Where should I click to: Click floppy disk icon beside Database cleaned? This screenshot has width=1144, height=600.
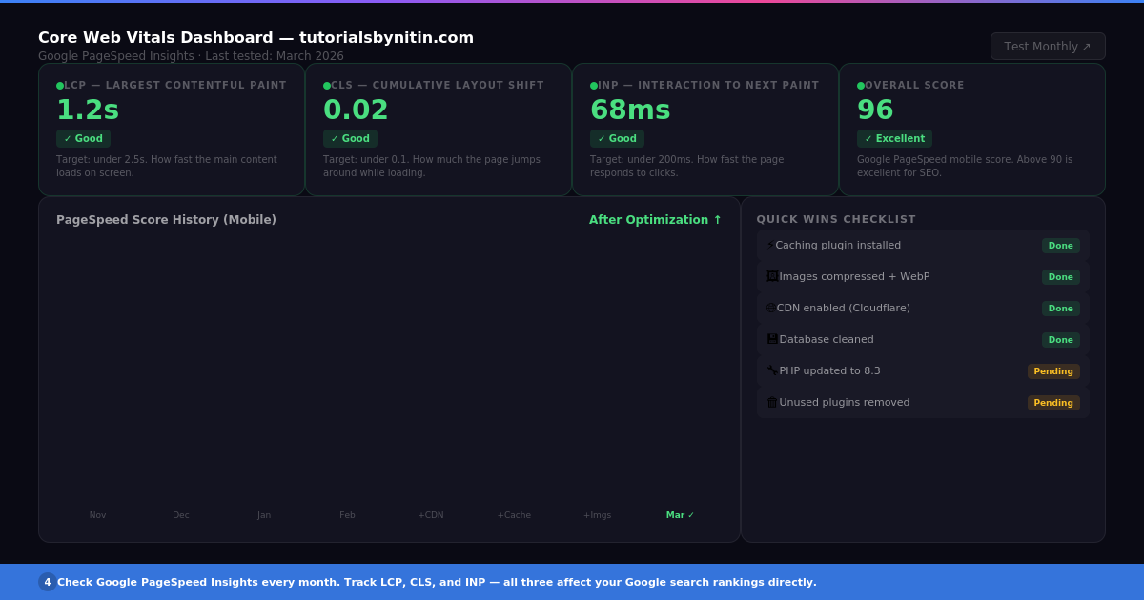[x=772, y=339]
